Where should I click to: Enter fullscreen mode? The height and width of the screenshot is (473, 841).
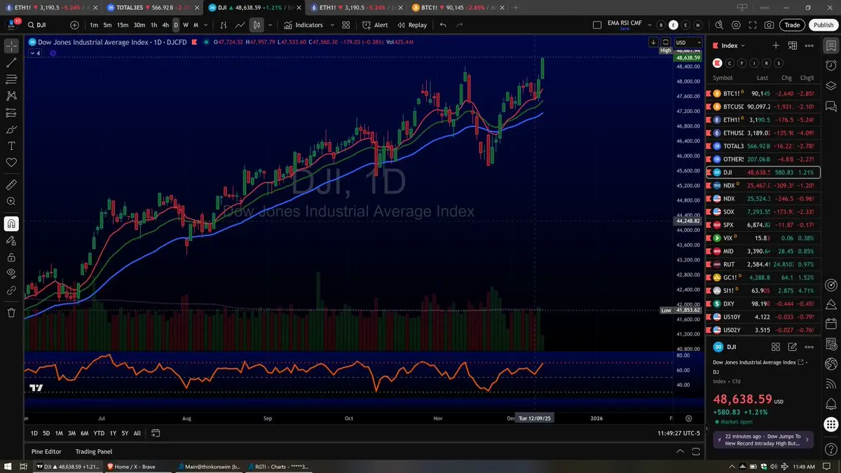coord(753,25)
